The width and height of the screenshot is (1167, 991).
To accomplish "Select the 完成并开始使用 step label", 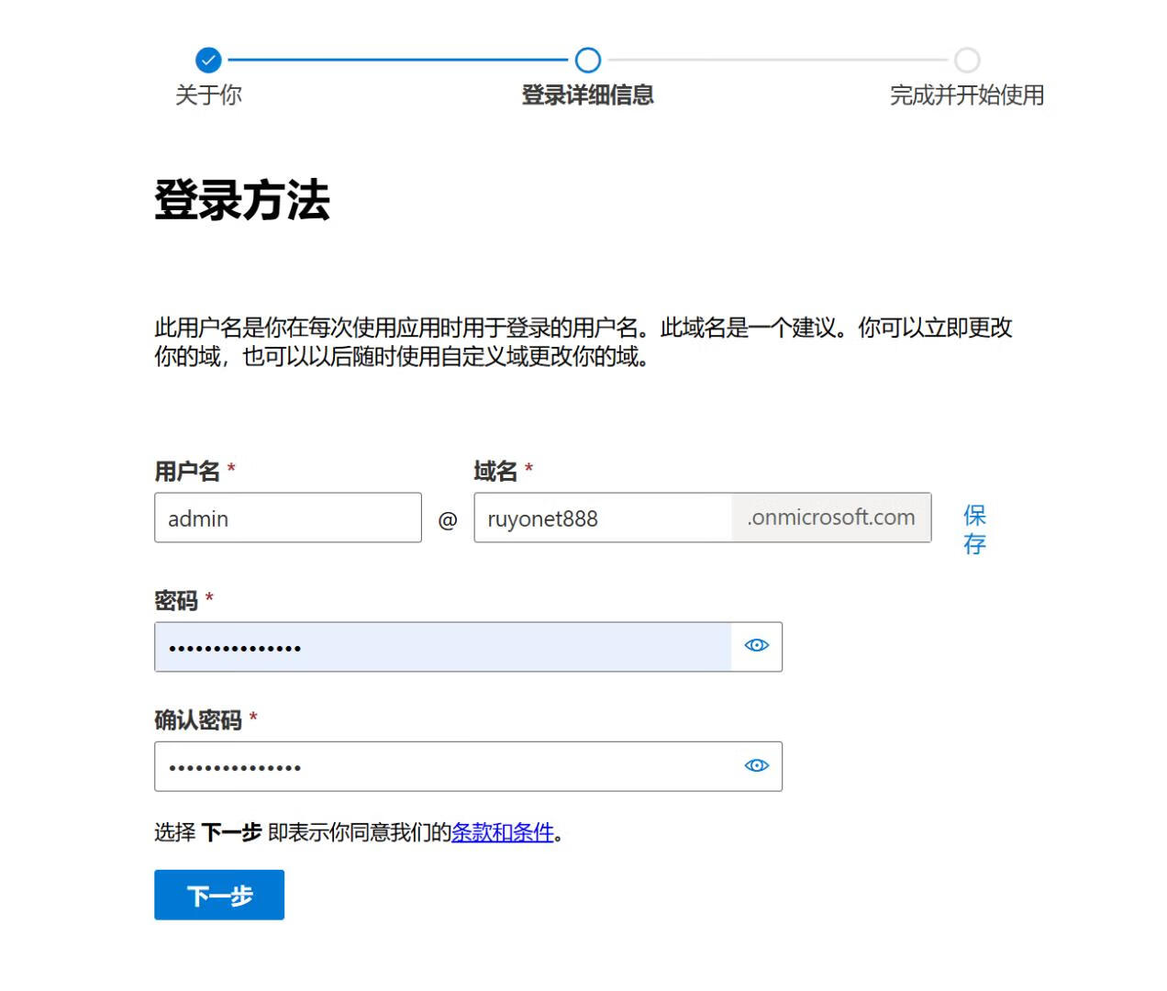I will tap(966, 95).
